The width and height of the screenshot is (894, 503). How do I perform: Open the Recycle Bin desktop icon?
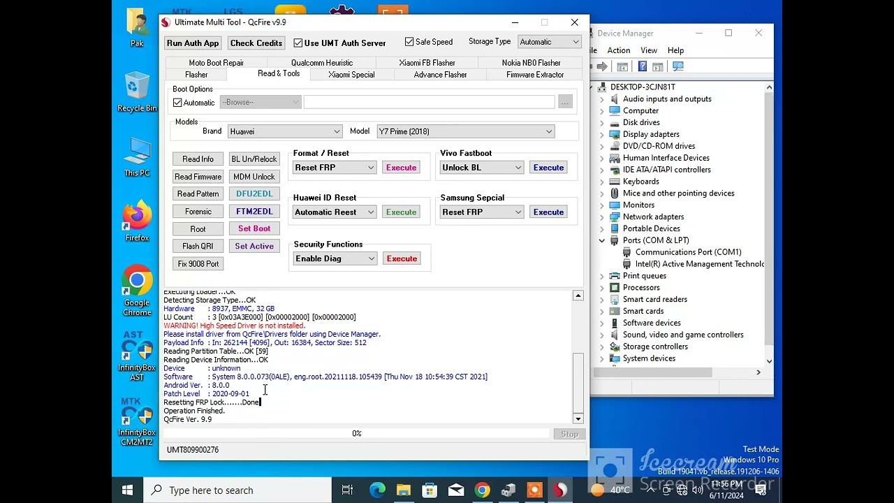(137, 88)
